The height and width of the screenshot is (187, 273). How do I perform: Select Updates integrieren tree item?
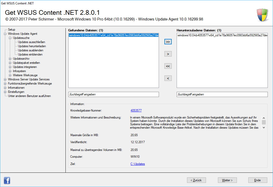pyautogui.click(x=25, y=67)
